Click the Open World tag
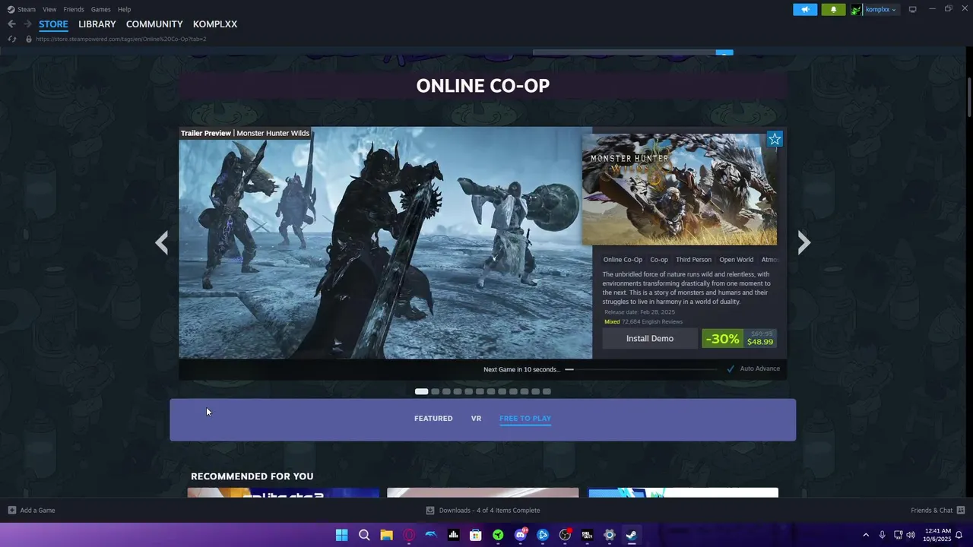This screenshot has height=547, width=973. click(x=737, y=260)
